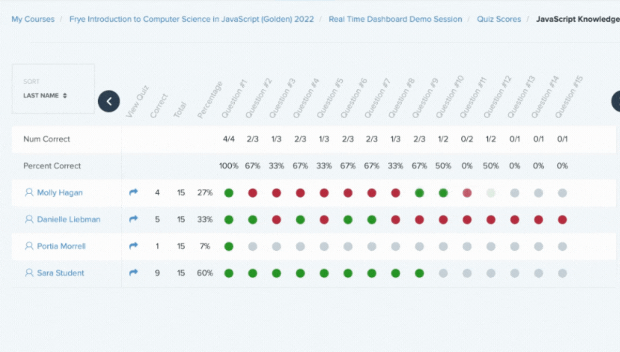Open Molly Hagan's quiz via arrow icon

pos(133,192)
